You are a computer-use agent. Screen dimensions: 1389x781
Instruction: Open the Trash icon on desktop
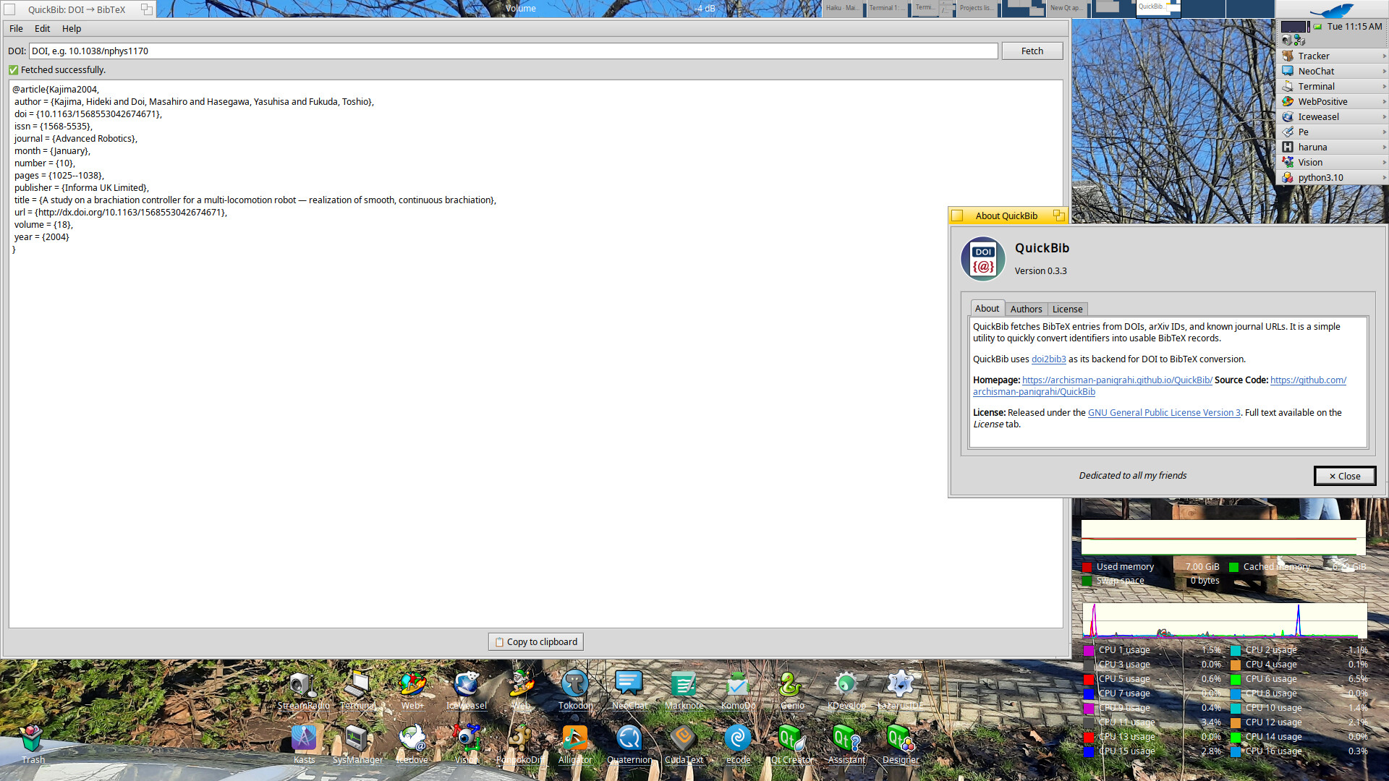[32, 739]
